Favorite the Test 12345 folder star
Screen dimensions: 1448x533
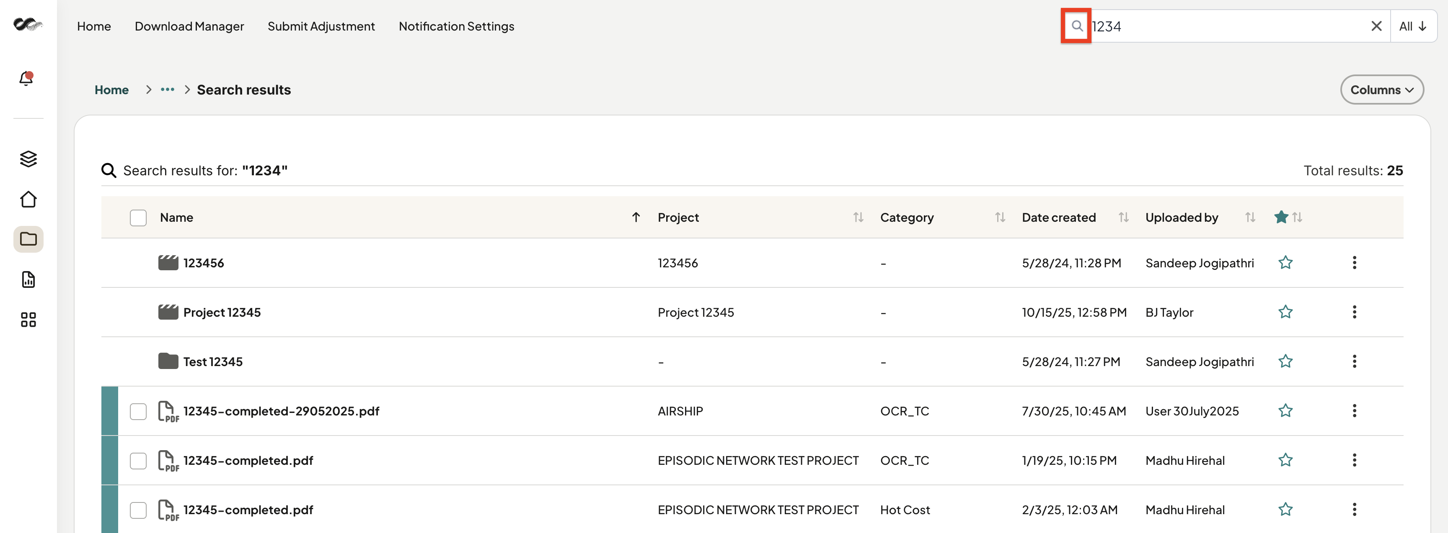1285,361
